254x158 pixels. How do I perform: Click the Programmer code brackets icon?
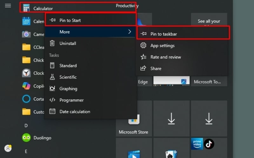pyautogui.click(x=52, y=100)
